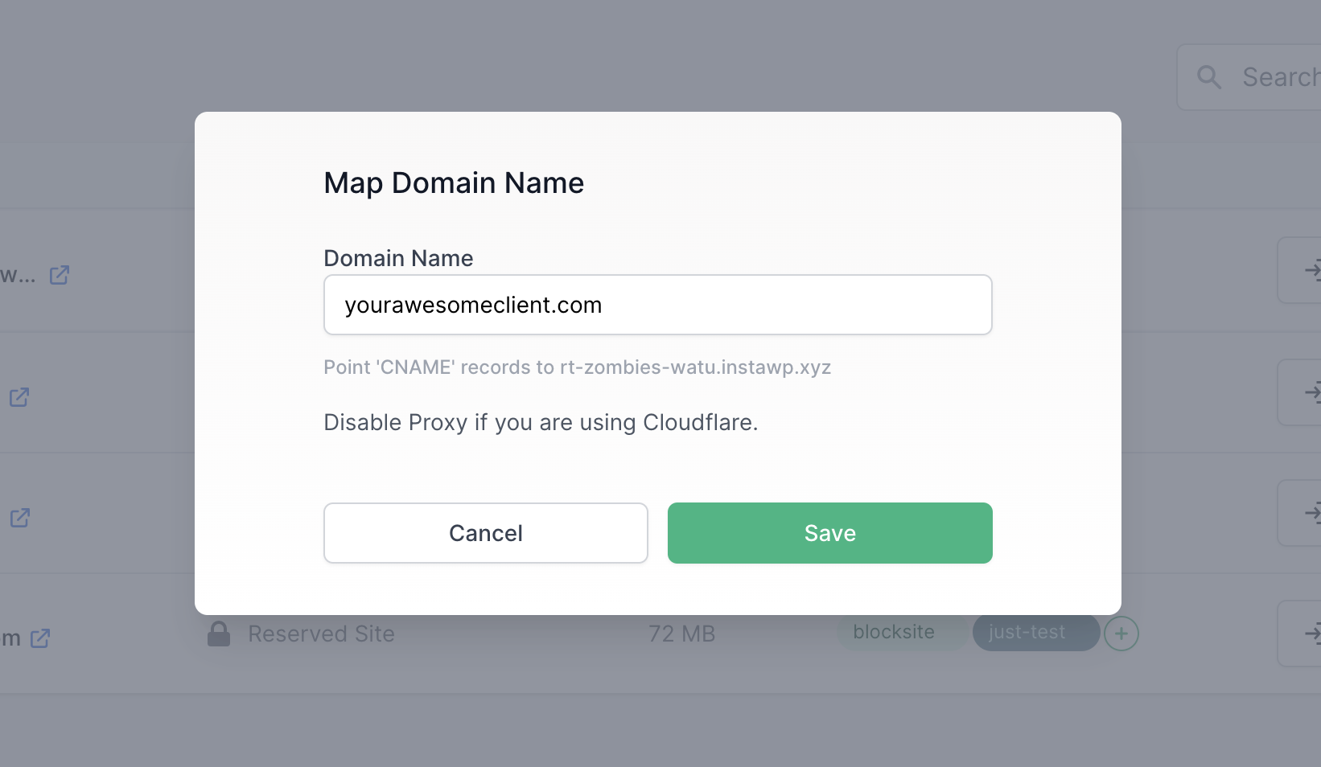The width and height of the screenshot is (1321, 767).
Task: Click the CNAME records hint text
Action: [577, 367]
